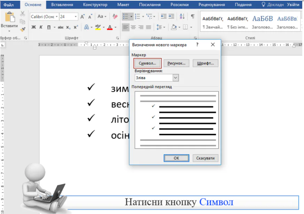Click the Cut scissors icon
304x214 pixels.
pyautogui.click(x=23, y=14)
